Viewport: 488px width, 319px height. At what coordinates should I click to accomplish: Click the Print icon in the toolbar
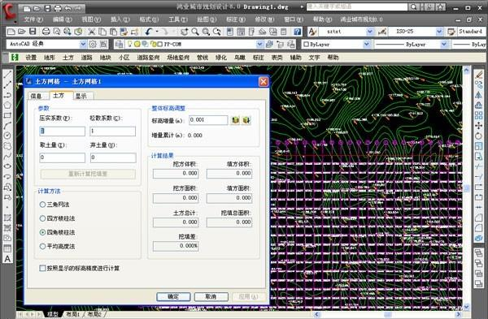point(46,32)
